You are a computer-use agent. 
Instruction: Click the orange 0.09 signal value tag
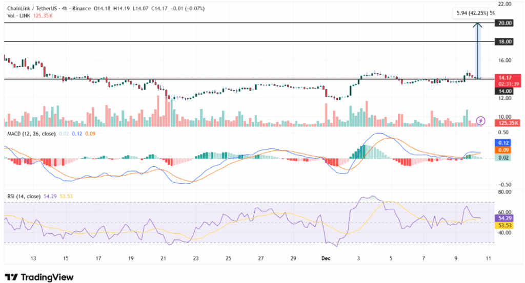pyautogui.click(x=504, y=150)
